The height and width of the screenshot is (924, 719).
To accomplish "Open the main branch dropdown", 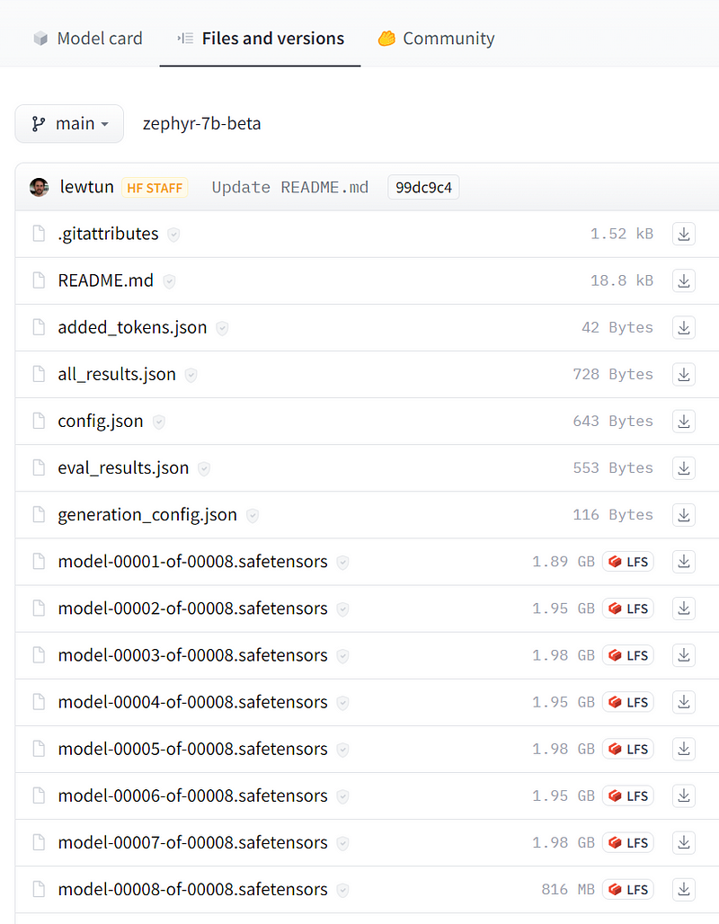I will 69,124.
